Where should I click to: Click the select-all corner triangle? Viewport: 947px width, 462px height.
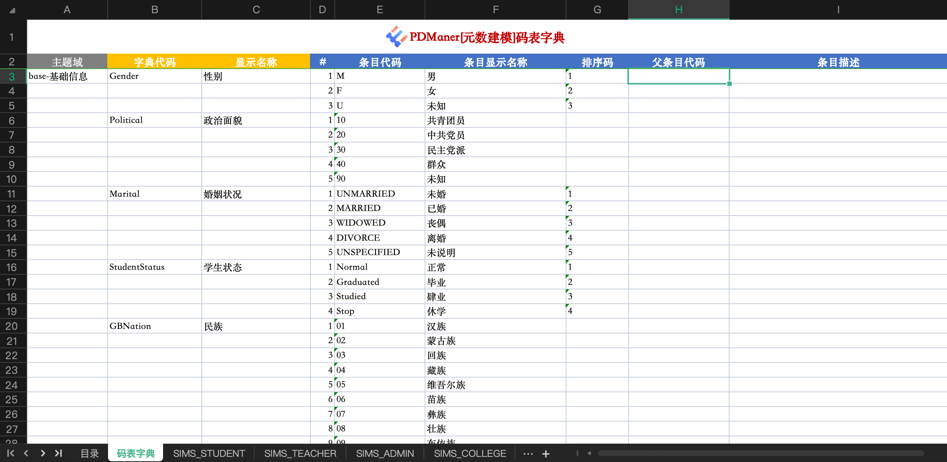tap(12, 10)
